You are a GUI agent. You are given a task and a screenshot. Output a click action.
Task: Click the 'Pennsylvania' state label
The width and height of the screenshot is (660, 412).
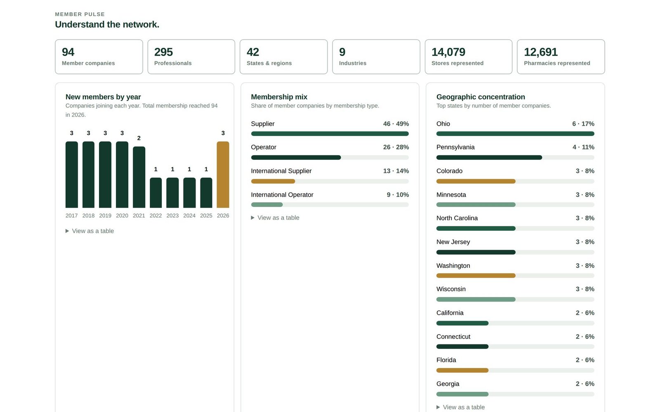point(455,147)
